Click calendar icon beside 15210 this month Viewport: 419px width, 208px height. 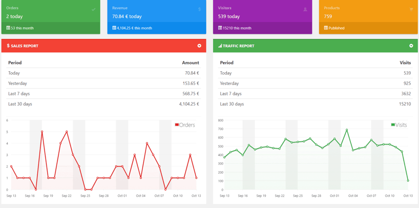tap(220, 28)
